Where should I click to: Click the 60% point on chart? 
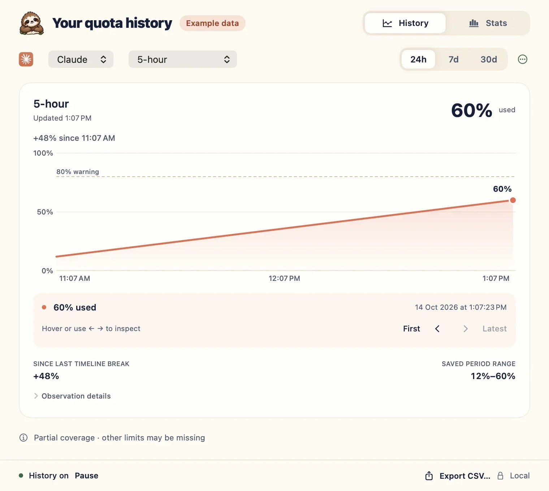click(x=513, y=200)
